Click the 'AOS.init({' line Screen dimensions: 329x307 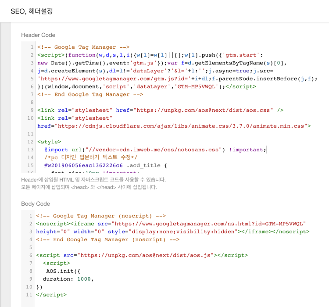(x=63, y=271)
